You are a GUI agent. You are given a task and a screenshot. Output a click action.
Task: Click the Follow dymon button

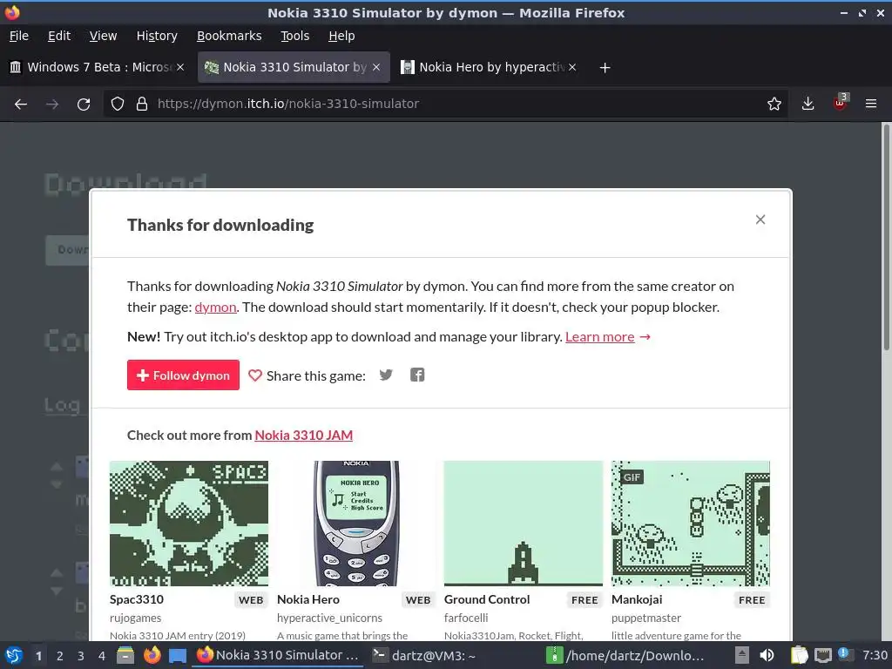[183, 375]
